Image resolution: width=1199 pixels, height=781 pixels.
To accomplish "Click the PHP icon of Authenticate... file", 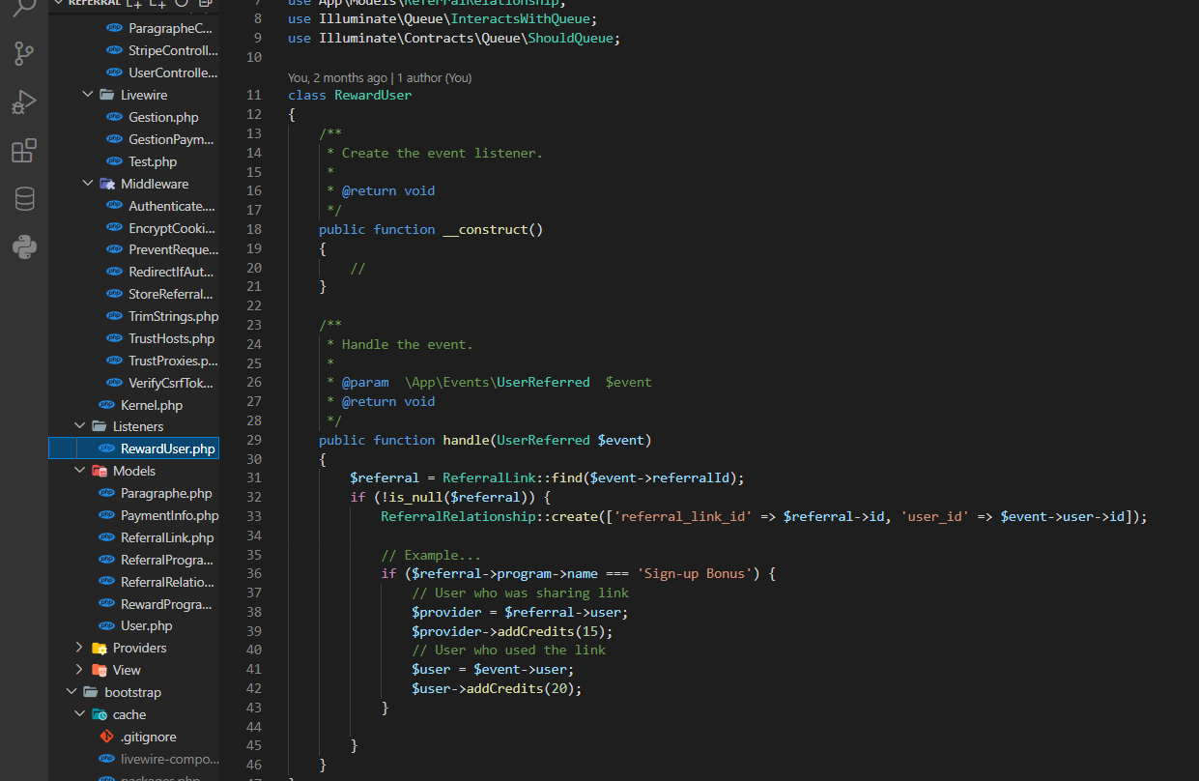I will point(114,206).
